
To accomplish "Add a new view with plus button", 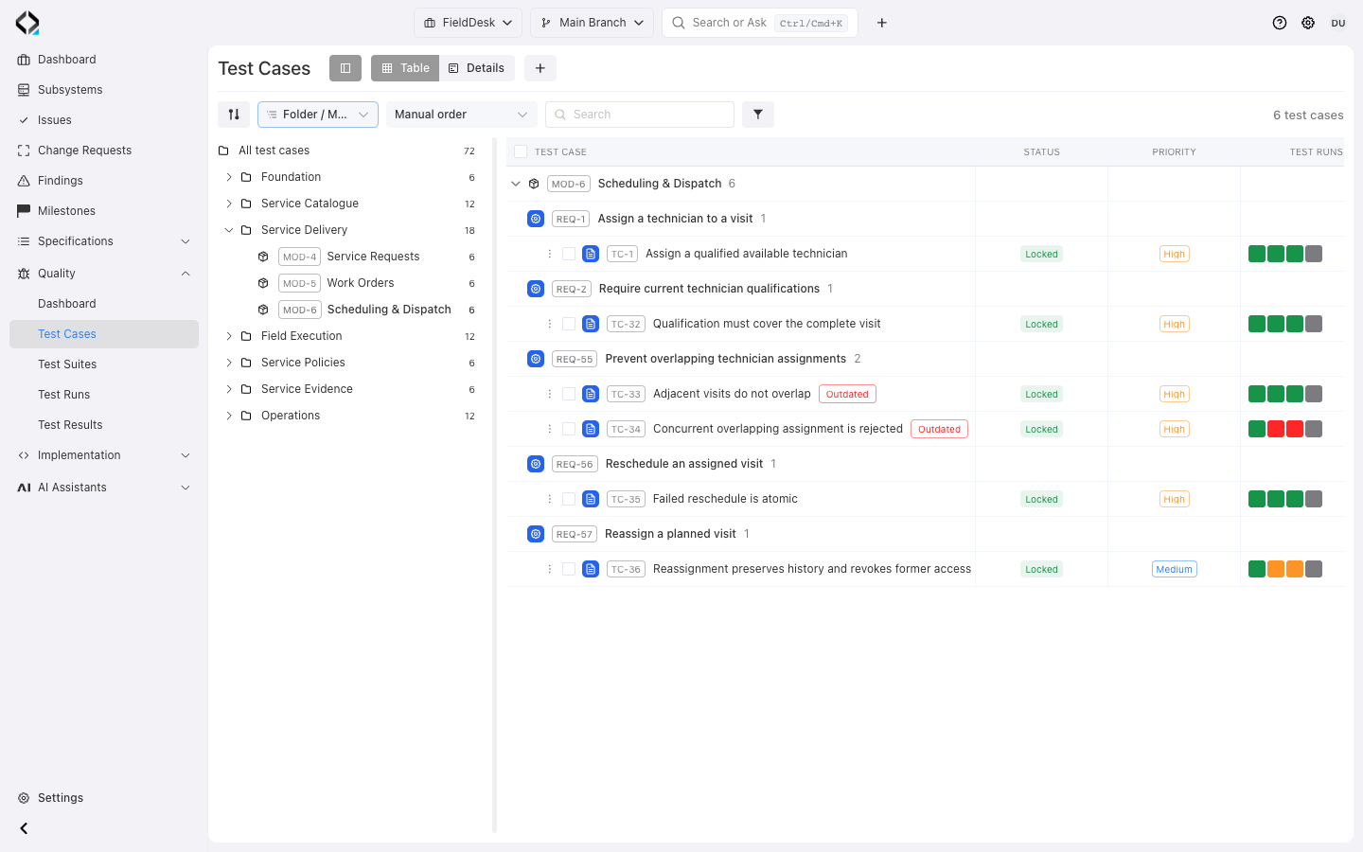I will click(540, 68).
